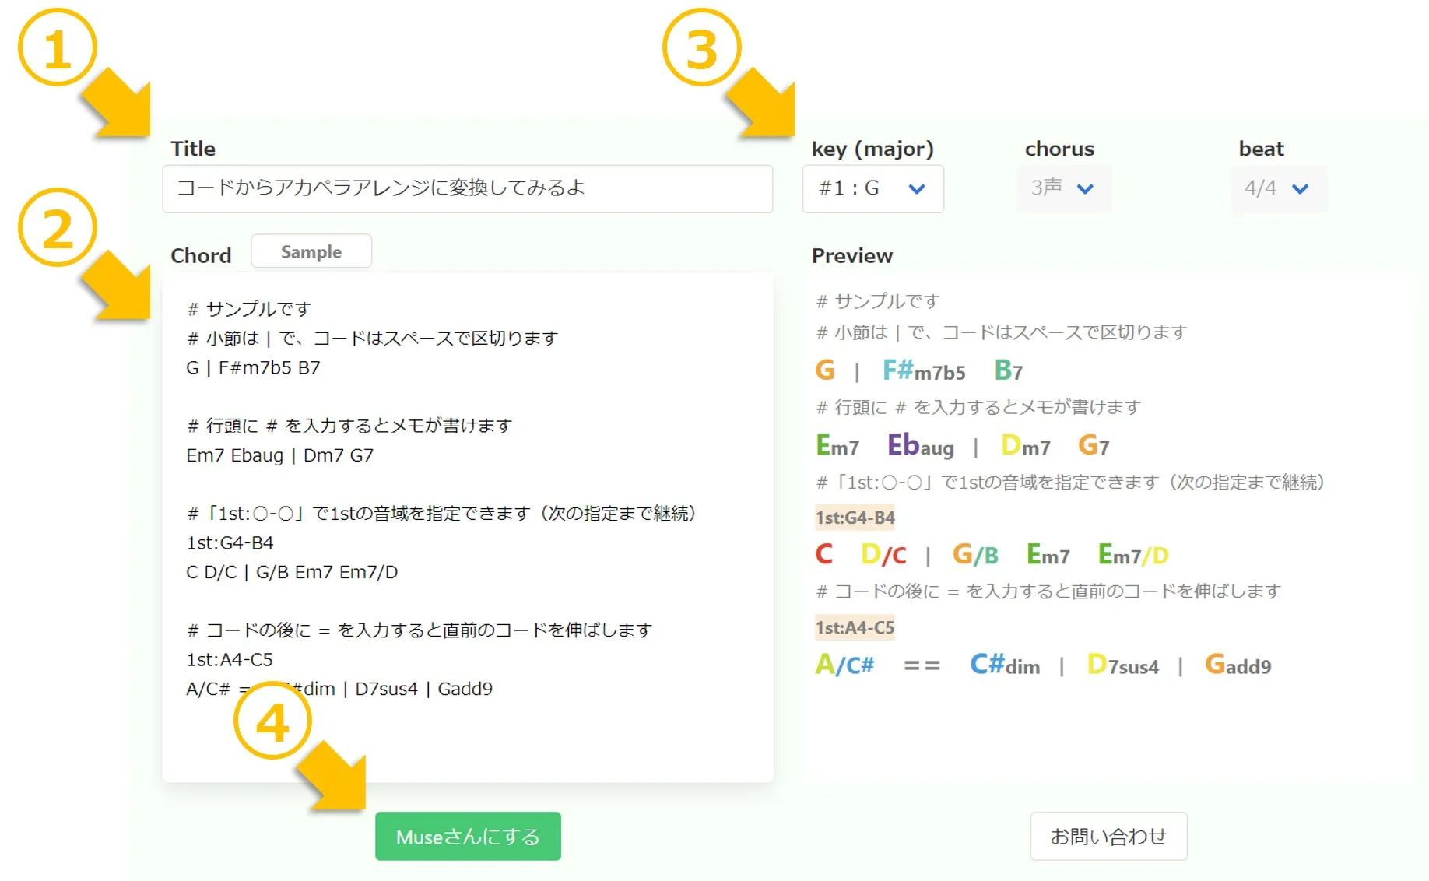The height and width of the screenshot is (881, 1429).
Task: Expand the beat 4/4 dropdown
Action: pyautogui.click(x=1278, y=188)
